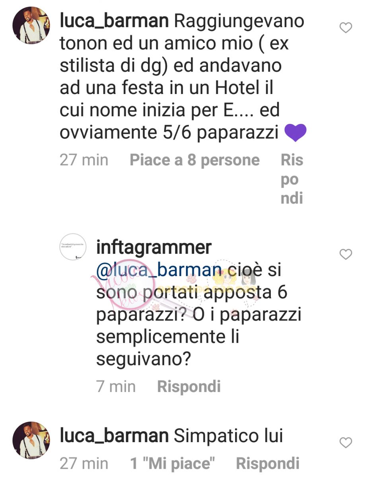Select the 27 min timestamp under the first comment
375x478 pixels.
(84, 160)
